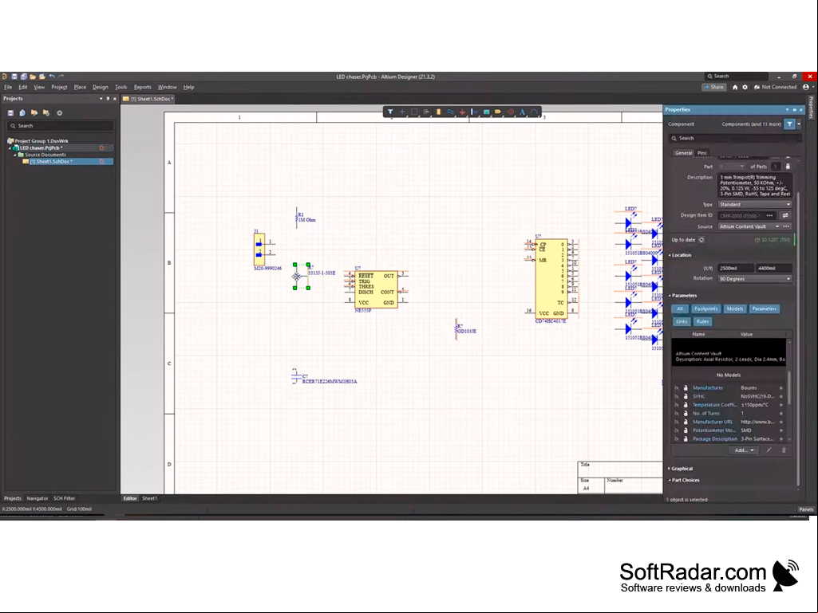Screen dimensions: 818x613
Task: Switch to the Navigator tab at bottom left
Action: tap(37, 498)
